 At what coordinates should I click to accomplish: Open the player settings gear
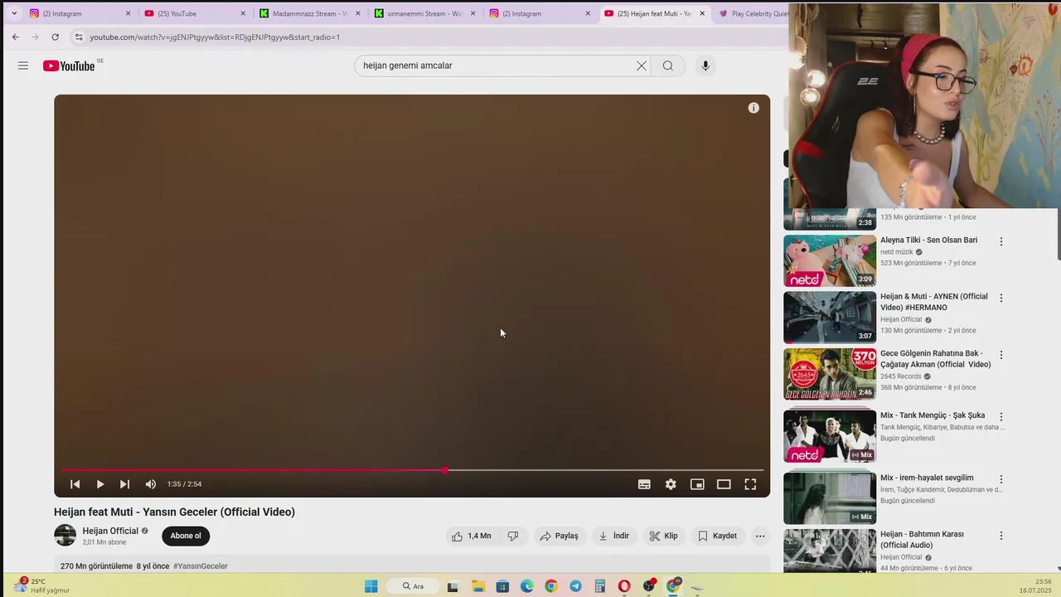671,484
